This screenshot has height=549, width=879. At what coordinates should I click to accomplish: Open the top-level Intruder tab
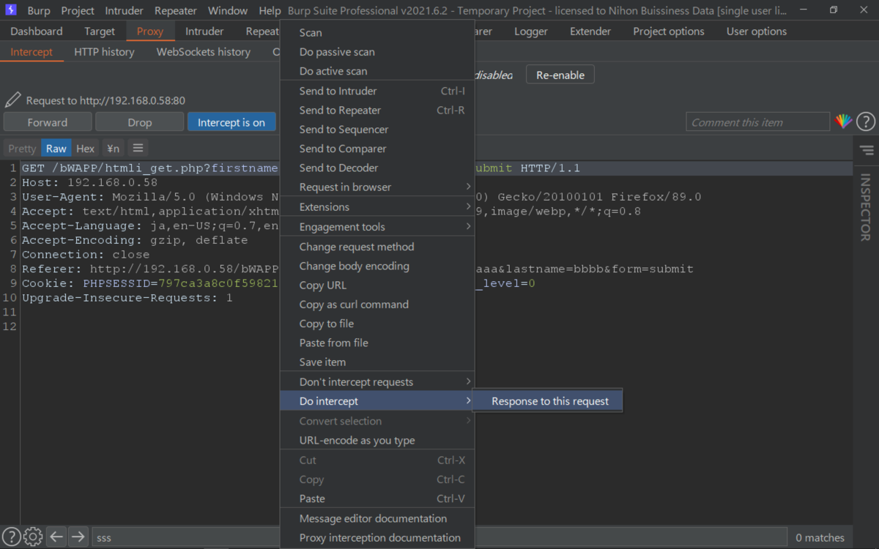204,31
